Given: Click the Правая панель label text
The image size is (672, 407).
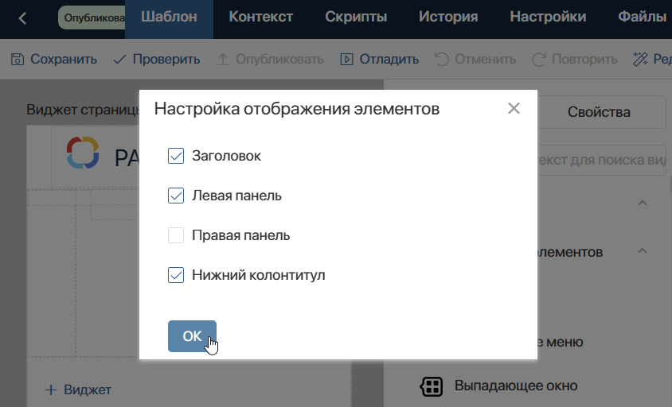Looking at the screenshot, I should tap(241, 235).
